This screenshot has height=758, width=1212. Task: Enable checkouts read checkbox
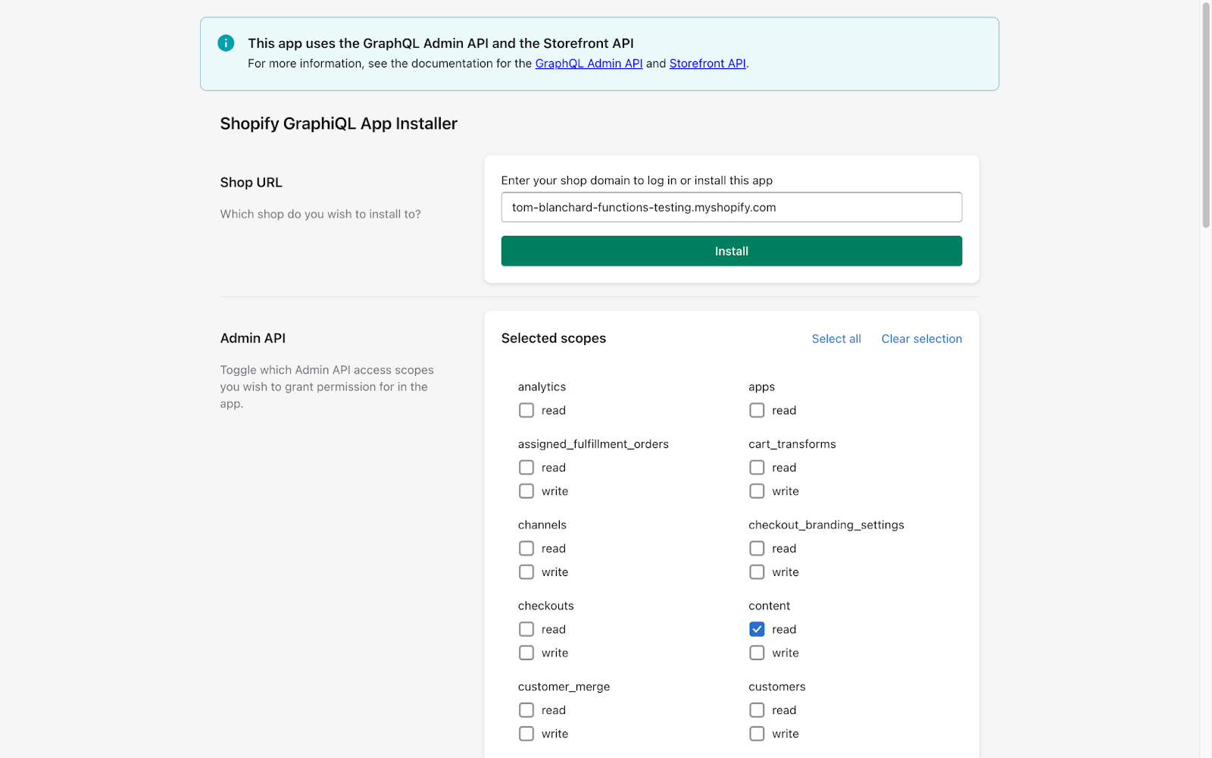[x=526, y=629]
